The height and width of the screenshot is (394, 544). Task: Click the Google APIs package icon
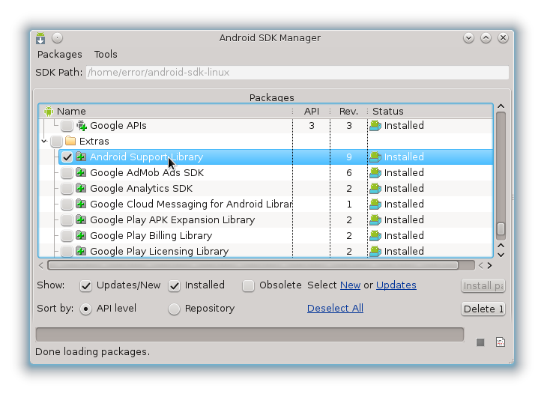coord(82,126)
